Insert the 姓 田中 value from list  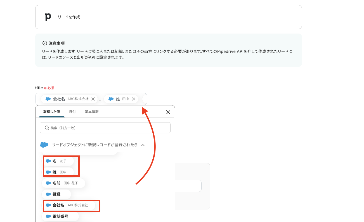click(58, 172)
